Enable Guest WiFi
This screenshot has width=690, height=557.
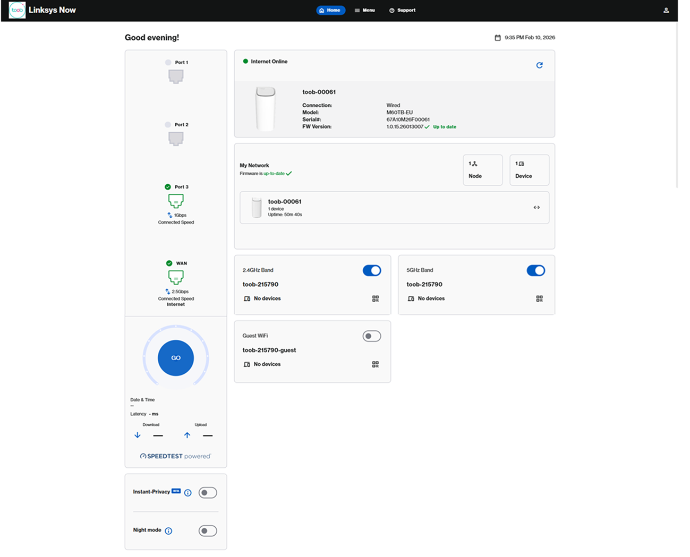click(x=372, y=336)
